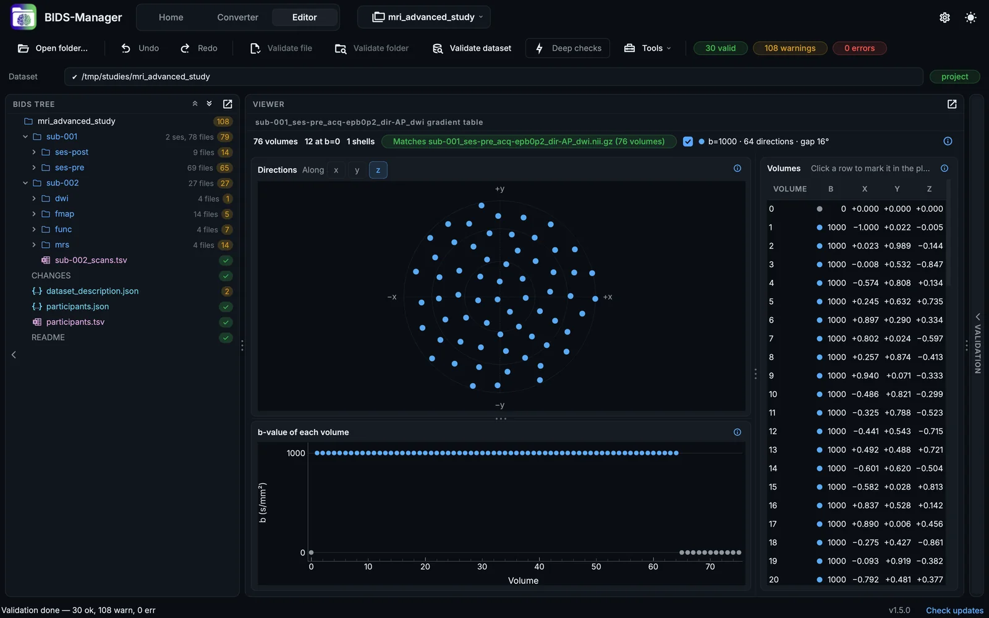Open the Tools dropdown menu
989x618 pixels.
[x=647, y=48]
